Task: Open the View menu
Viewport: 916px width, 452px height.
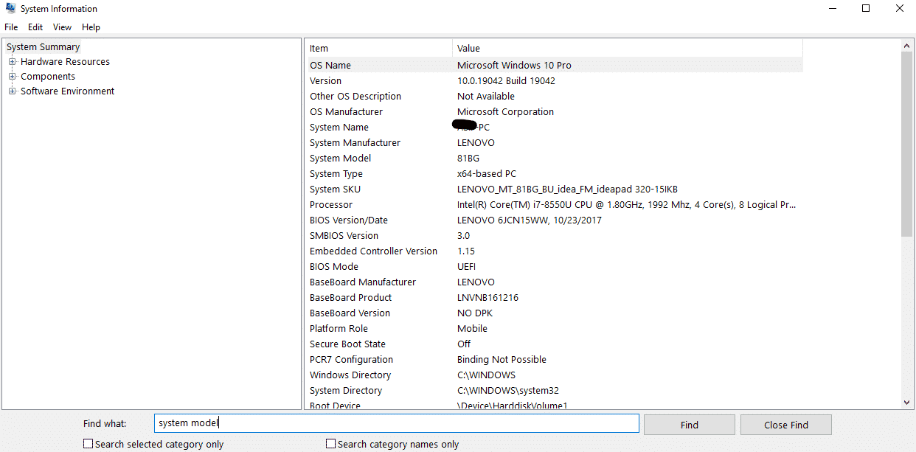Action: [x=62, y=27]
